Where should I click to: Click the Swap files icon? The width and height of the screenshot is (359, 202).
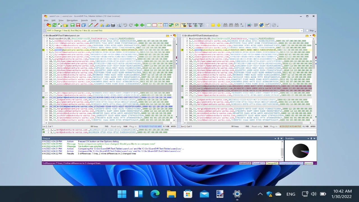tap(60, 25)
